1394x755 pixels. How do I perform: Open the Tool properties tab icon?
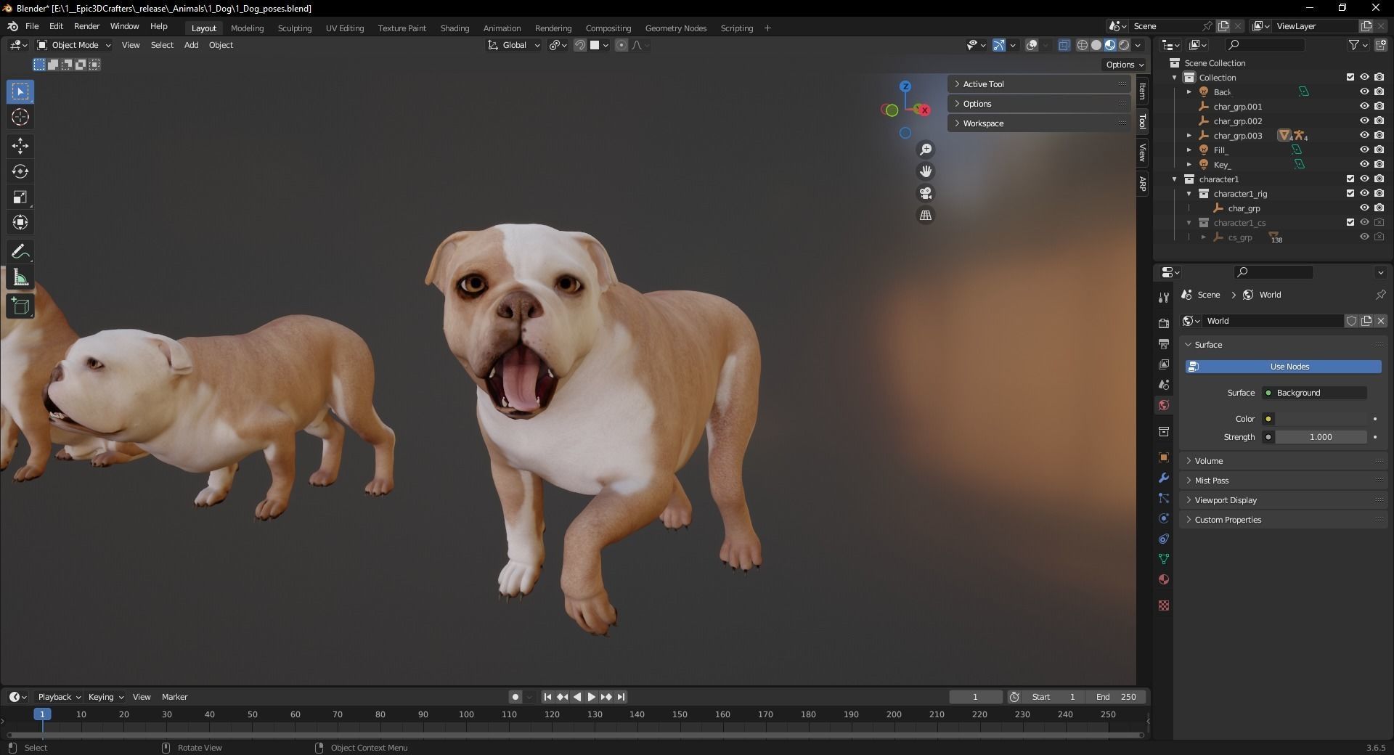click(1164, 297)
